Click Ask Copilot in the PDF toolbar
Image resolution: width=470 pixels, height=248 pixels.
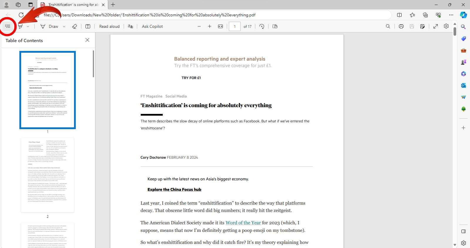[152, 26]
